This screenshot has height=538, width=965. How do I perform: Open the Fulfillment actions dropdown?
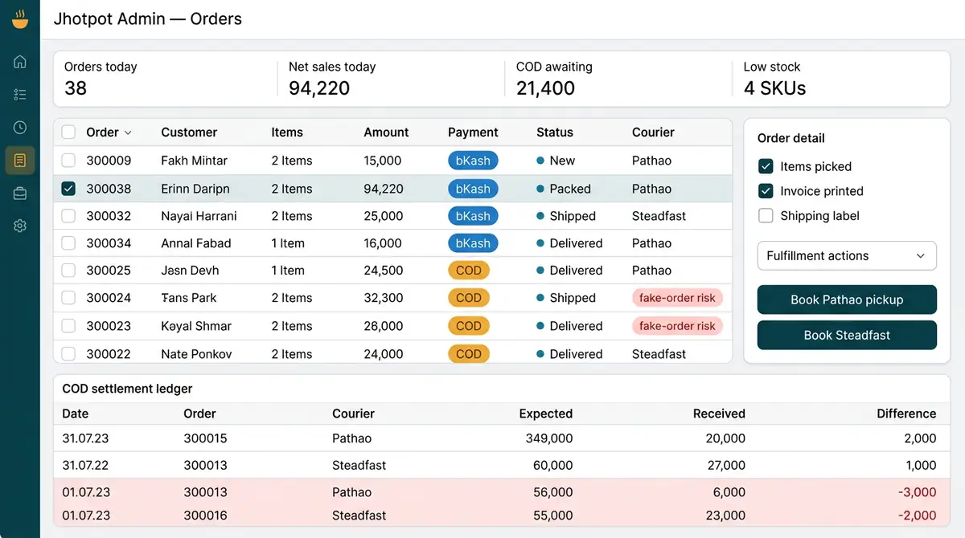coord(847,255)
